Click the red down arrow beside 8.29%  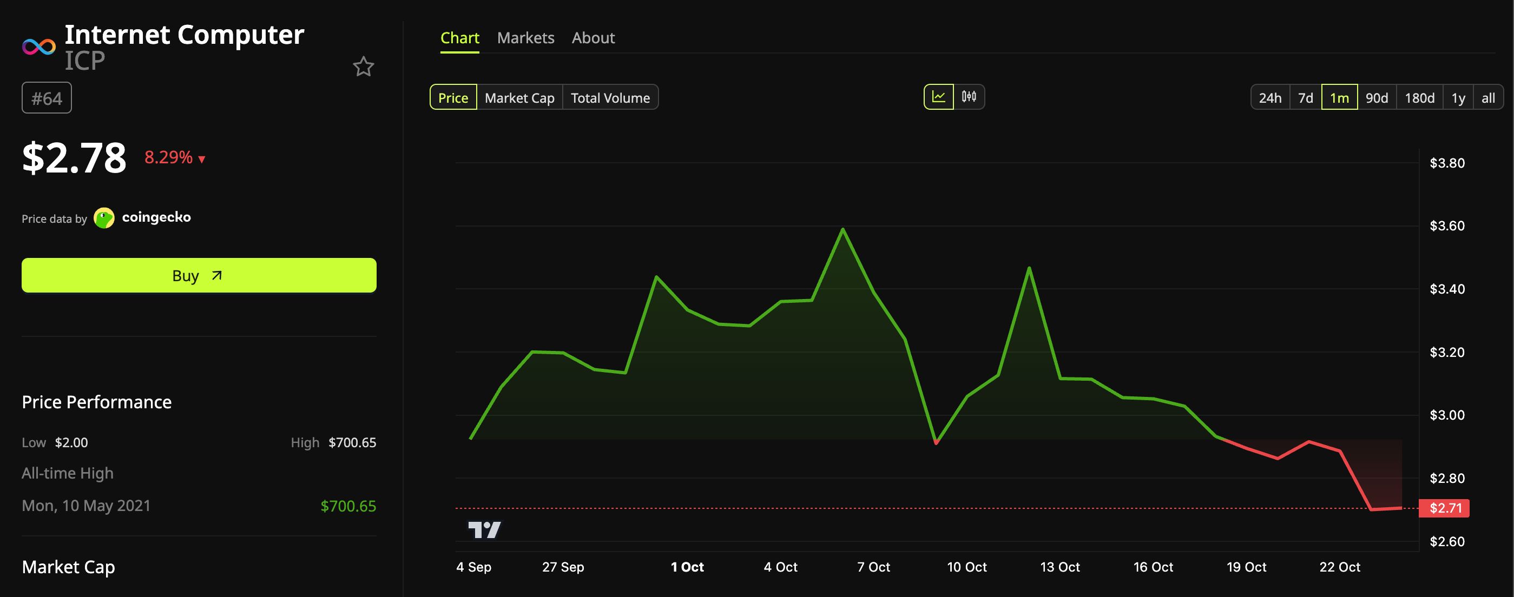(x=202, y=159)
